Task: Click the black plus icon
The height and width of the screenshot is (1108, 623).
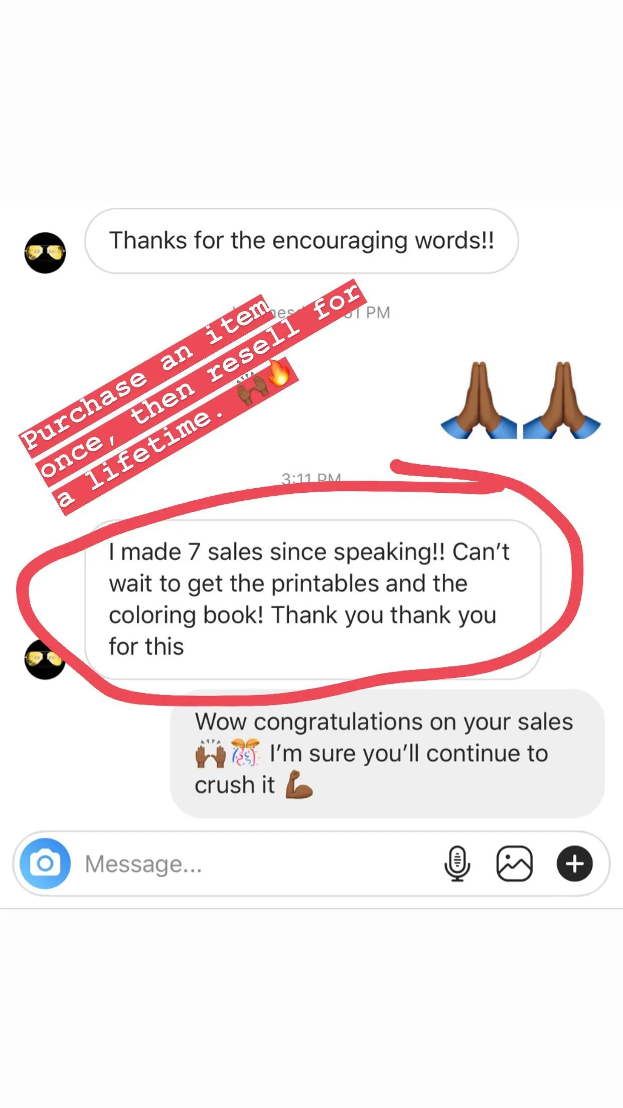Action: (x=575, y=864)
